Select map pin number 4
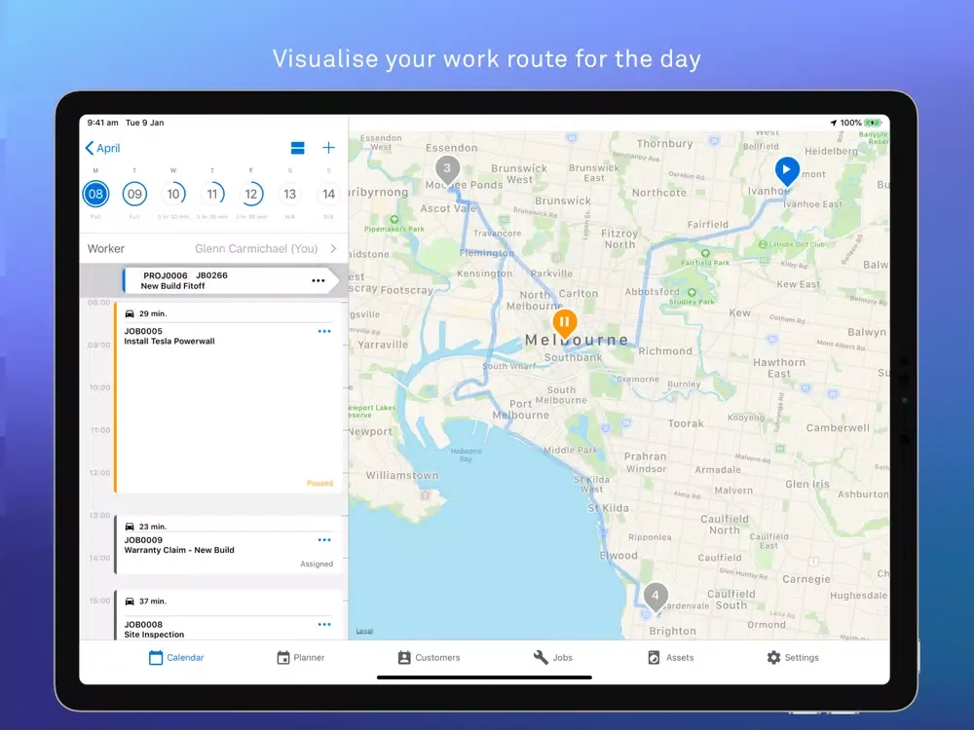Image resolution: width=974 pixels, height=730 pixels. 656,597
